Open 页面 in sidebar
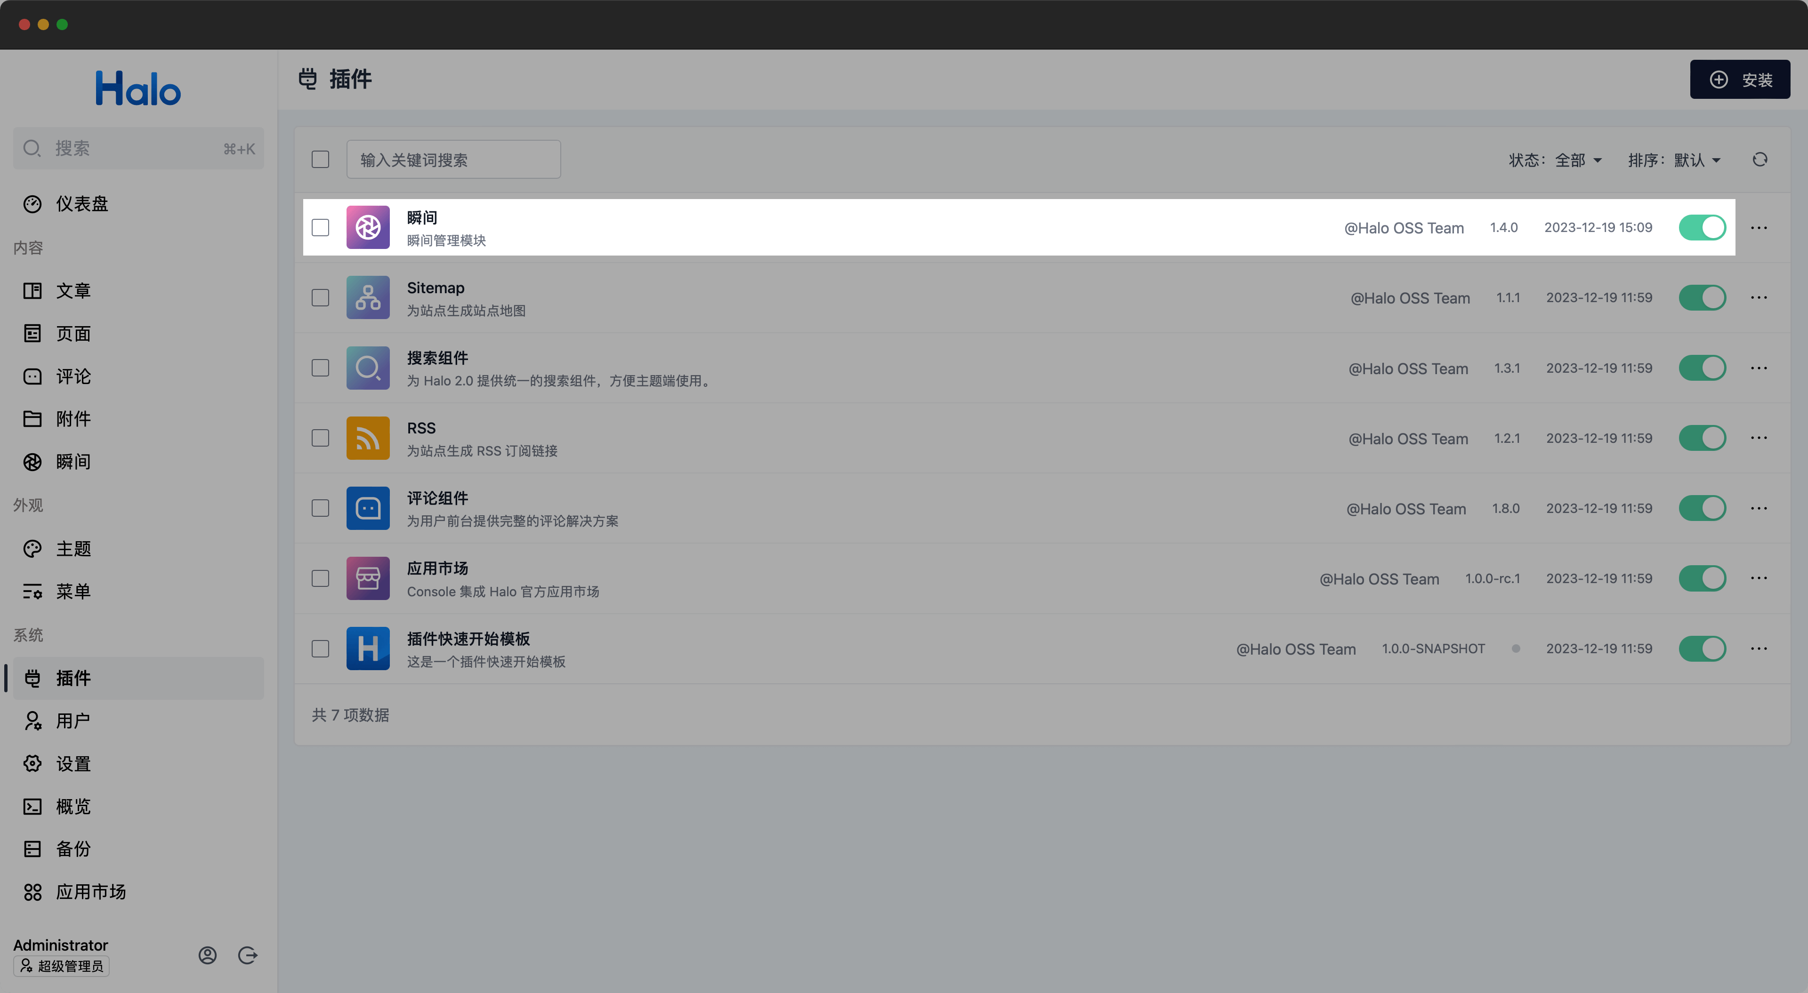Image resolution: width=1808 pixels, height=993 pixels. coord(138,333)
